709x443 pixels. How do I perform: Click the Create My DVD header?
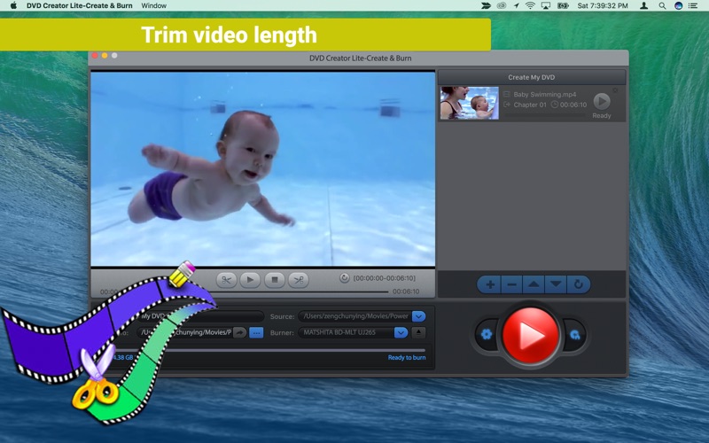[x=531, y=77]
